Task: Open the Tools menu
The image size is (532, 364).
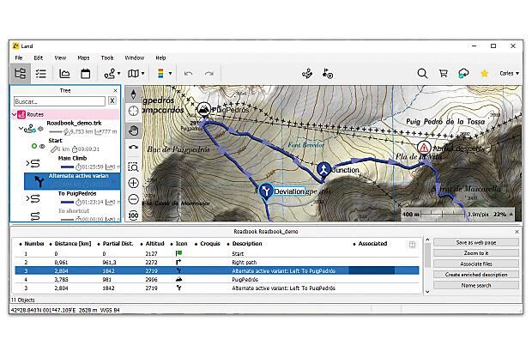Action: (x=107, y=58)
